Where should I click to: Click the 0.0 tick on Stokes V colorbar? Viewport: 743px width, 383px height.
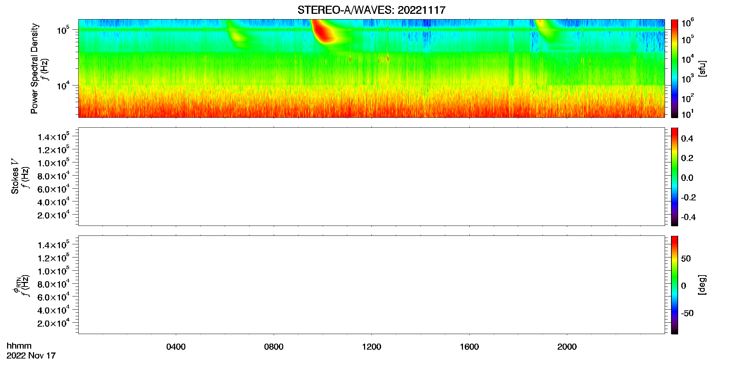687,178
